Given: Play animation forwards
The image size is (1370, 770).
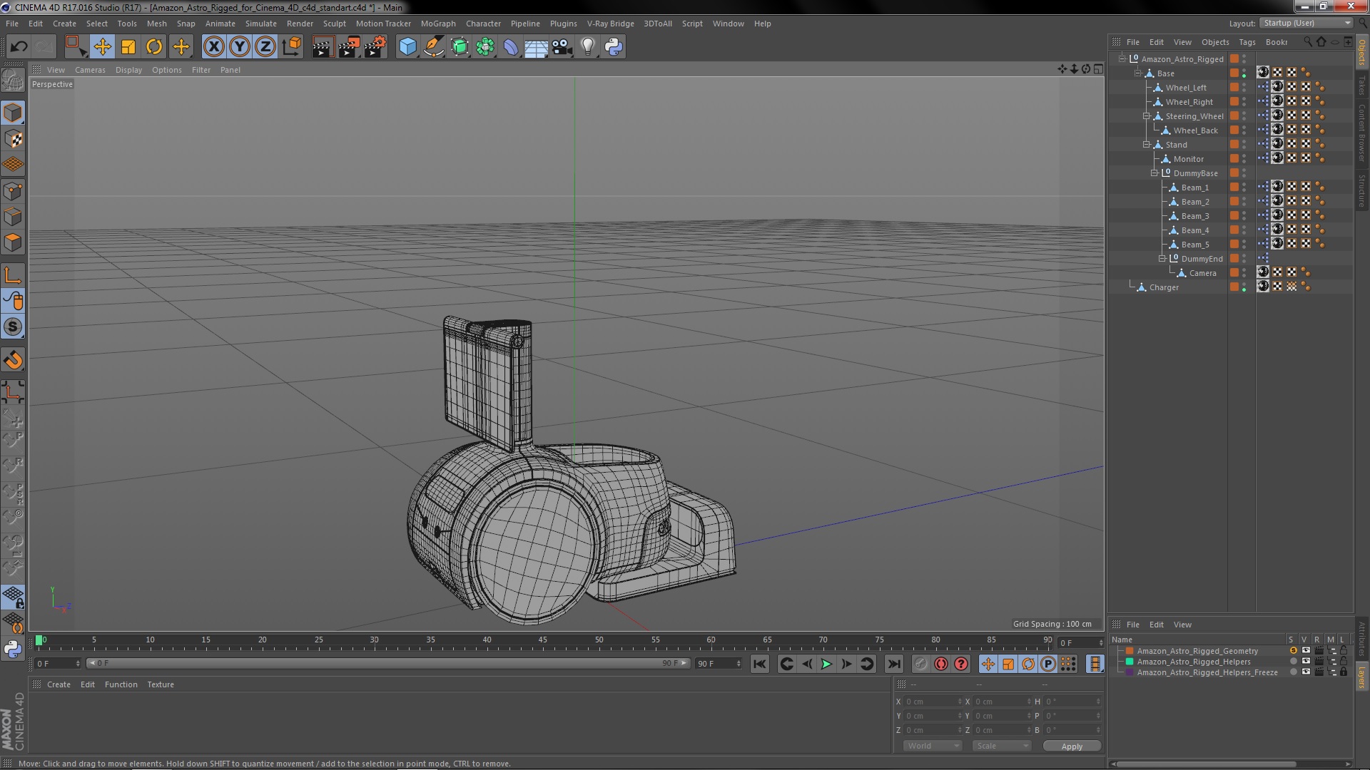Looking at the screenshot, I should (x=826, y=664).
